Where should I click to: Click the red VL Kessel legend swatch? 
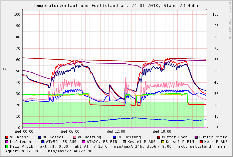[x=7, y=137]
